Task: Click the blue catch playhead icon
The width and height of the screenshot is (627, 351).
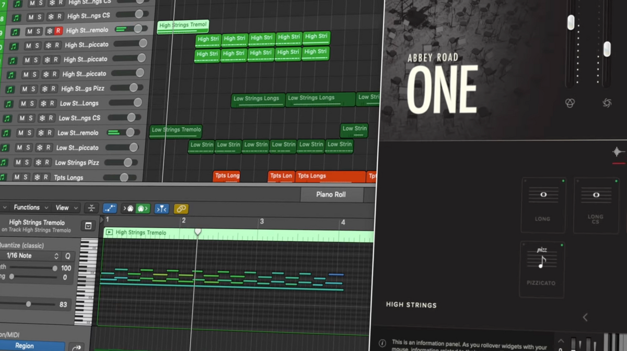Action: [x=161, y=209]
